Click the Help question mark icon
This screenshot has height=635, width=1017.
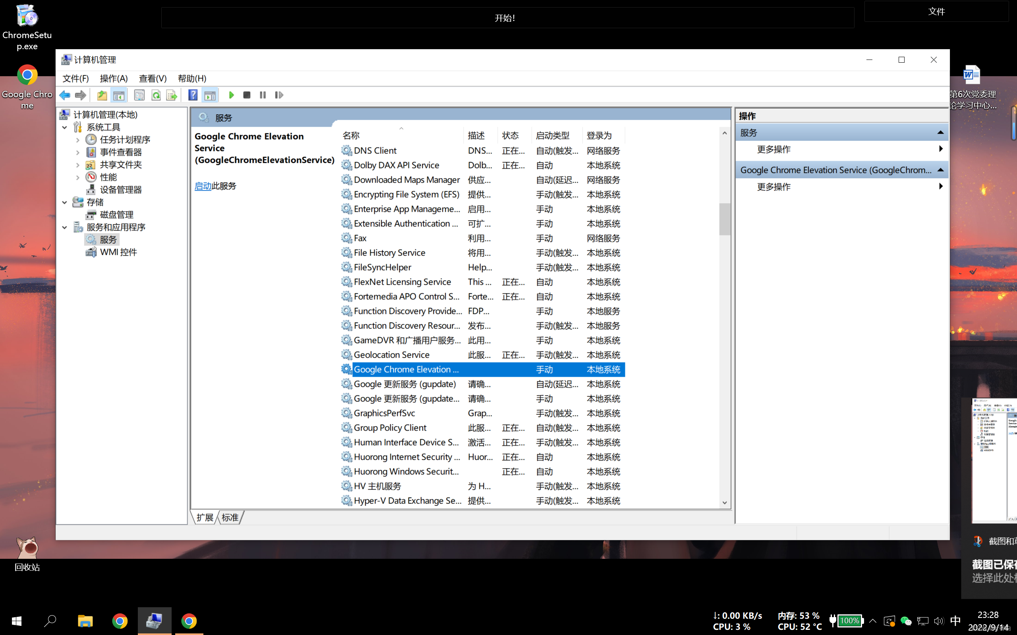point(192,95)
